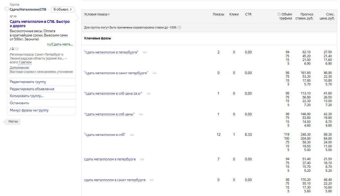This screenshot has width=340, height=196.
Task: Click the help icon under the ad preview
Action: (x=17, y=49)
